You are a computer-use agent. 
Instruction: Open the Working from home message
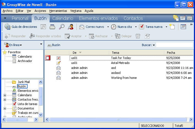pos(124,78)
